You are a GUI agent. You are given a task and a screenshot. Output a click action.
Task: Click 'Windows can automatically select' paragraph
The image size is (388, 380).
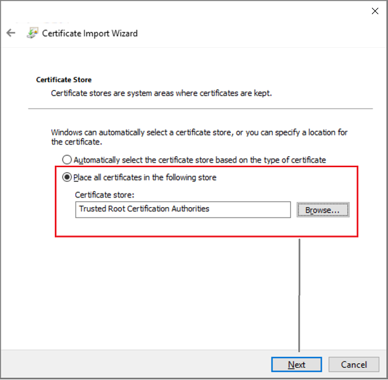[x=199, y=137]
